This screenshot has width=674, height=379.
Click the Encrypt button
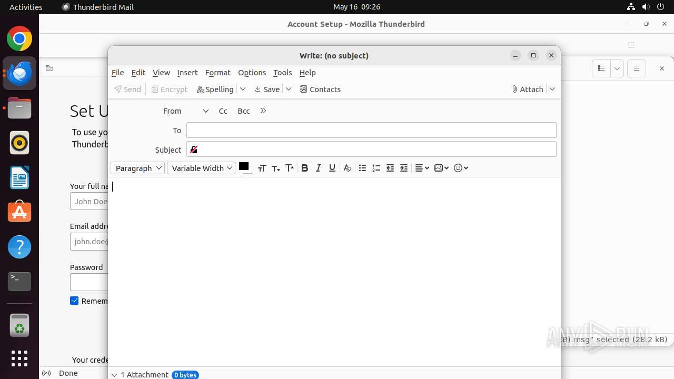pyautogui.click(x=170, y=89)
